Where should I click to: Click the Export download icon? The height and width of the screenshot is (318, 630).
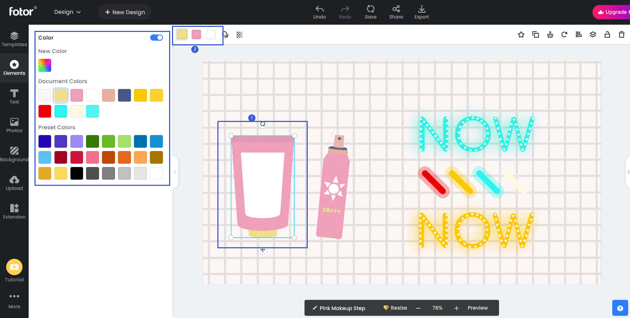tap(422, 12)
